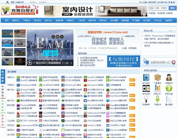Viewport: 178px width, 138px height.
Task: Open the 获得帮助 magnifier icon
Action: [146, 99]
